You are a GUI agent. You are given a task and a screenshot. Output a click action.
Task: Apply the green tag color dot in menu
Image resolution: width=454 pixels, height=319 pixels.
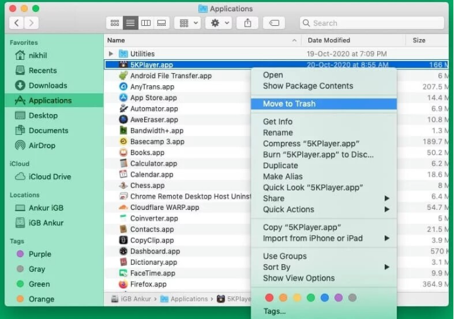(x=311, y=298)
